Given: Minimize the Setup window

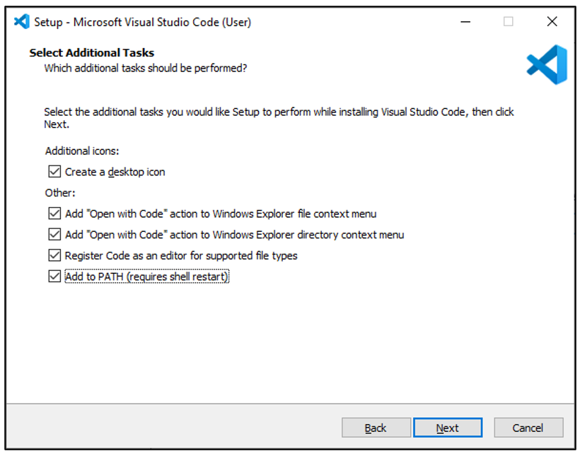Looking at the screenshot, I should (x=465, y=22).
